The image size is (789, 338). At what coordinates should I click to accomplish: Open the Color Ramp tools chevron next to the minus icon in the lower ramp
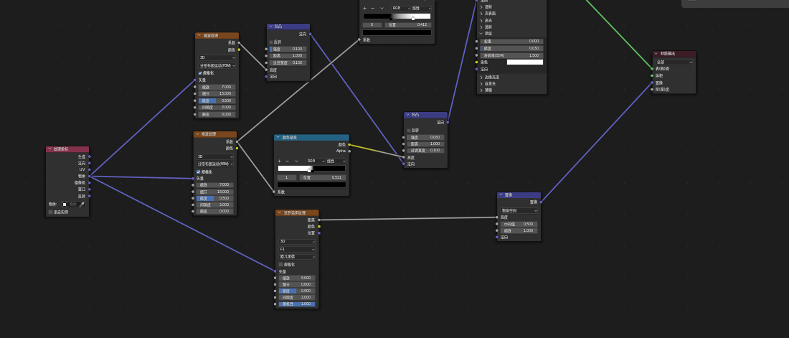(x=296, y=161)
